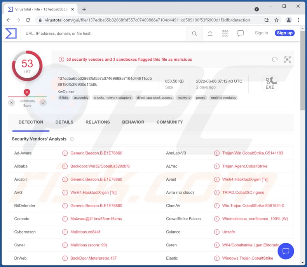Switch to the DETAILS tab
The width and height of the screenshot is (307, 267).
[x=64, y=122]
